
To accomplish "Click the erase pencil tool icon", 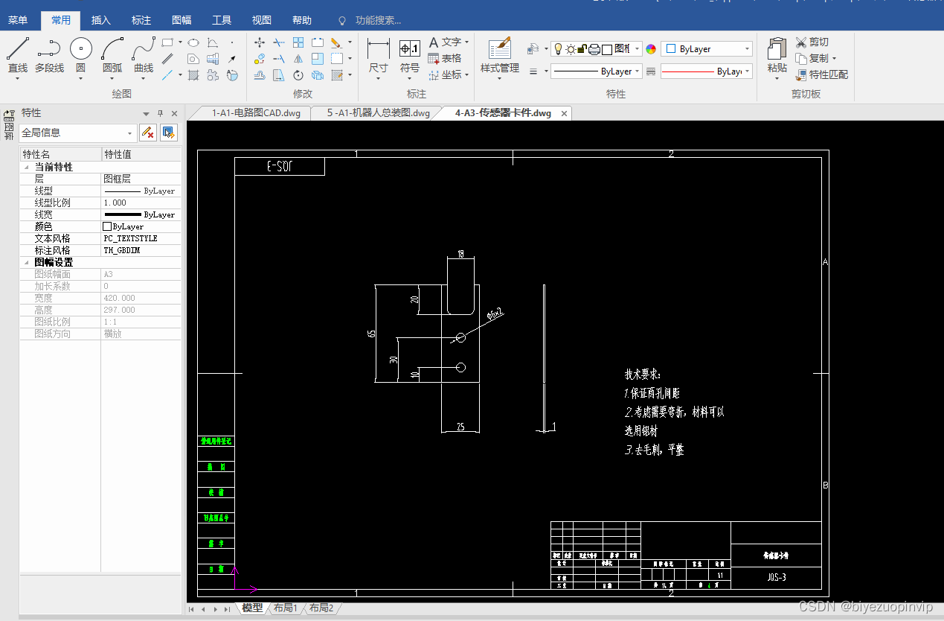I will click(337, 42).
